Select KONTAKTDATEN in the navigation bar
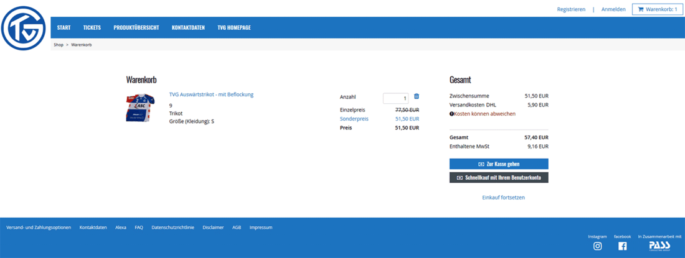The width and height of the screenshot is (685, 258). (188, 27)
